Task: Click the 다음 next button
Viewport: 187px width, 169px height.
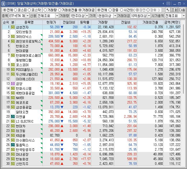Action: pyautogui.click(x=182, y=10)
